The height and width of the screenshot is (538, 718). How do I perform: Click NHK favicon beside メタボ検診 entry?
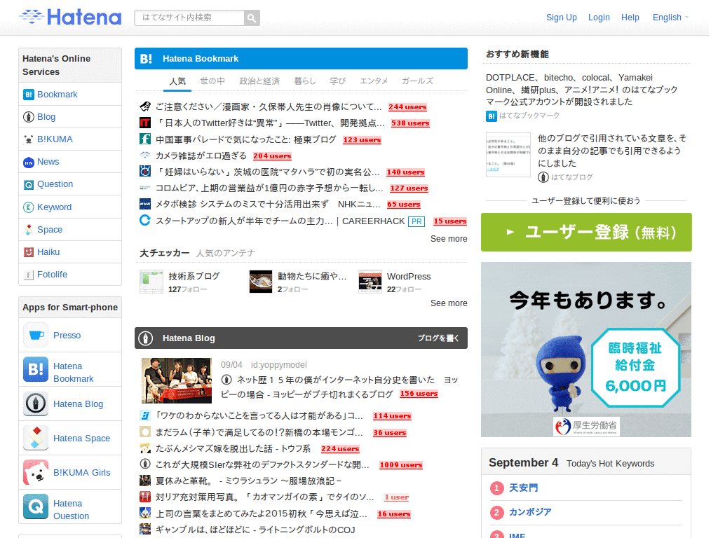pyautogui.click(x=145, y=204)
